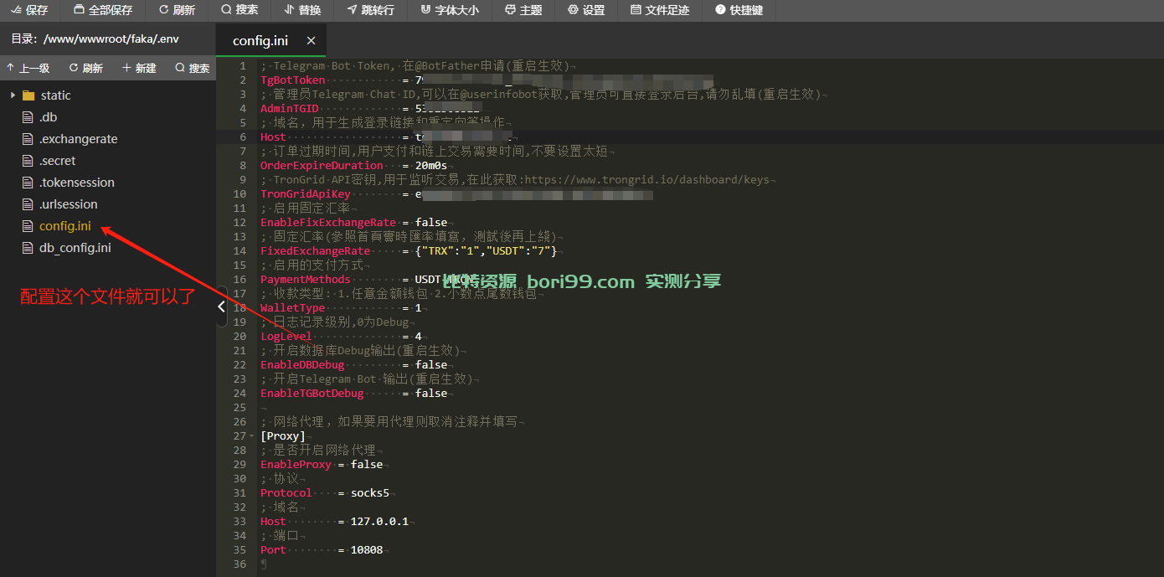Open the 字体大小 font size setting
The height and width of the screenshot is (577, 1164).
tap(451, 10)
